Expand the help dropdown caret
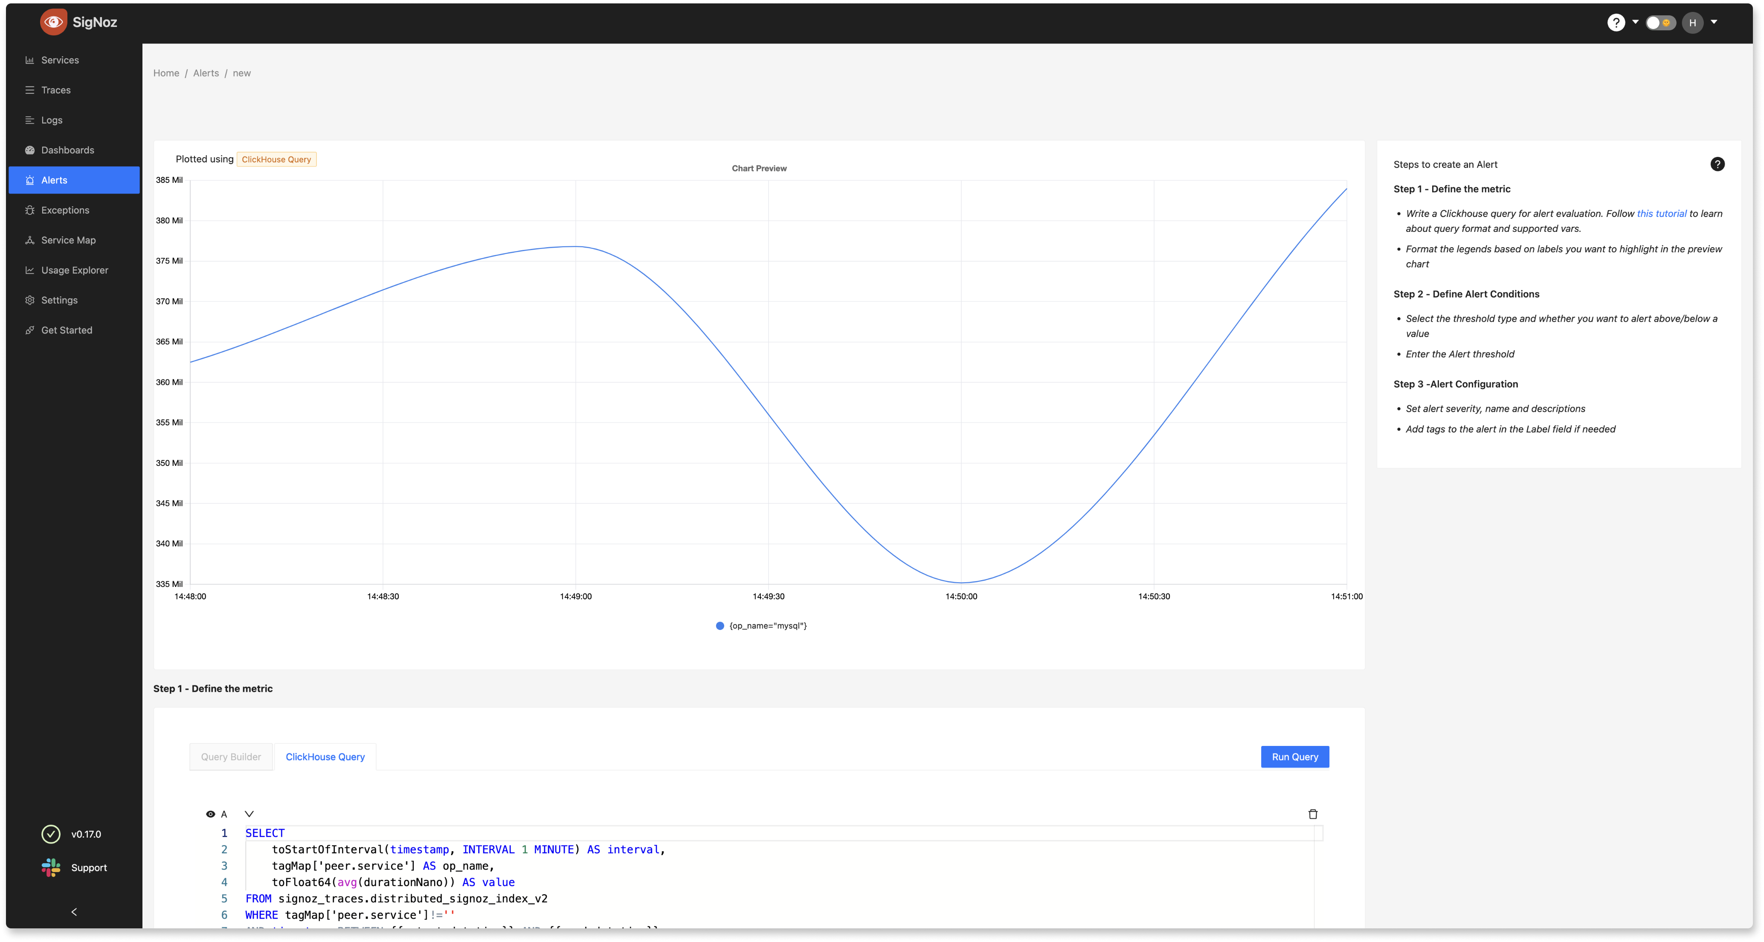The height and width of the screenshot is (942, 1764). tap(1635, 22)
